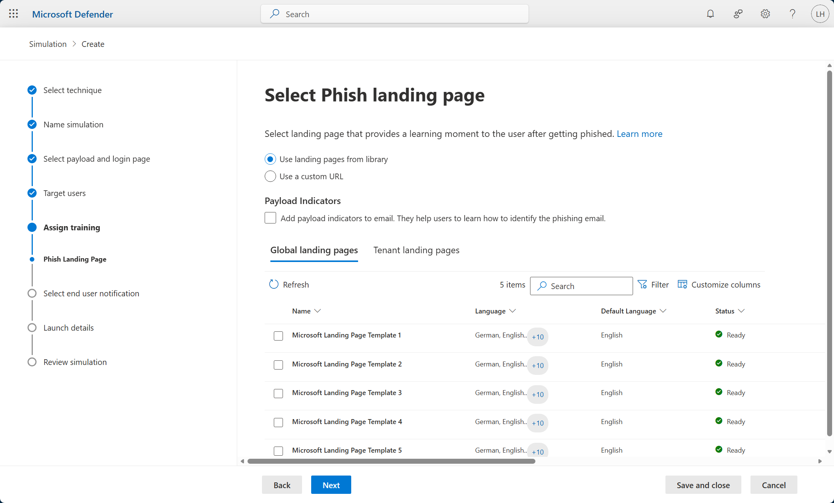Open the Learn more link
The width and height of the screenshot is (834, 503).
coord(639,134)
